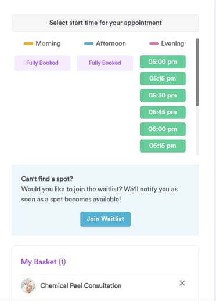This screenshot has width=216, height=301.
Task: Click the Join Waitlist button
Action: click(106, 219)
